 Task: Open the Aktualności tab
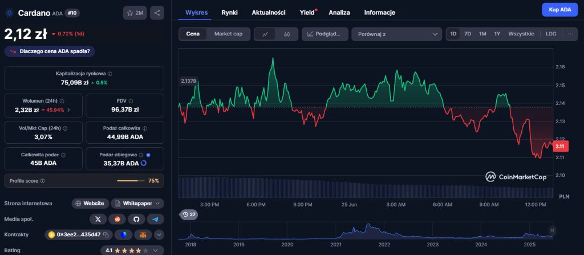[269, 13]
